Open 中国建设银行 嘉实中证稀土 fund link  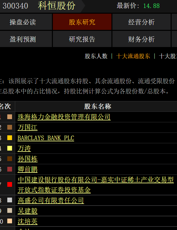96,185
